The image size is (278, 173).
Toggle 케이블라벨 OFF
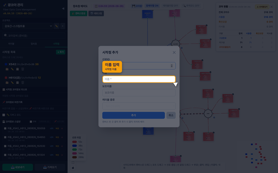pos(170,6)
